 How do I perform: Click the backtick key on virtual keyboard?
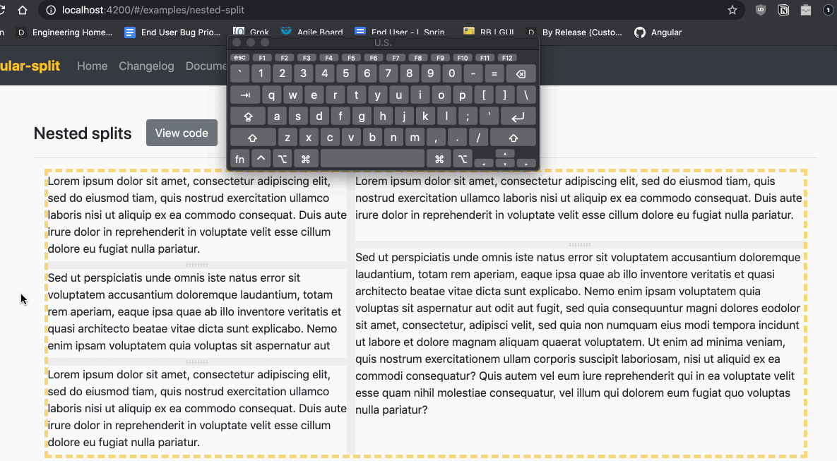coord(239,74)
